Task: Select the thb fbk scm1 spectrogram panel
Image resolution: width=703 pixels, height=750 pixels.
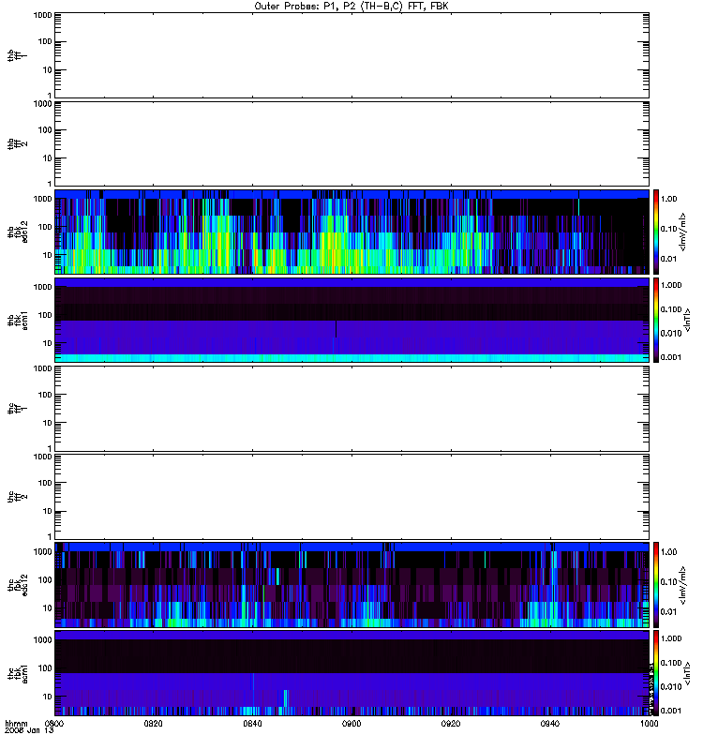Action: click(351, 320)
